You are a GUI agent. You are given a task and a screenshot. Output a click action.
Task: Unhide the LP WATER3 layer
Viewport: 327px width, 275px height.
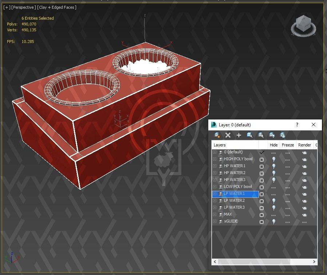point(274,208)
